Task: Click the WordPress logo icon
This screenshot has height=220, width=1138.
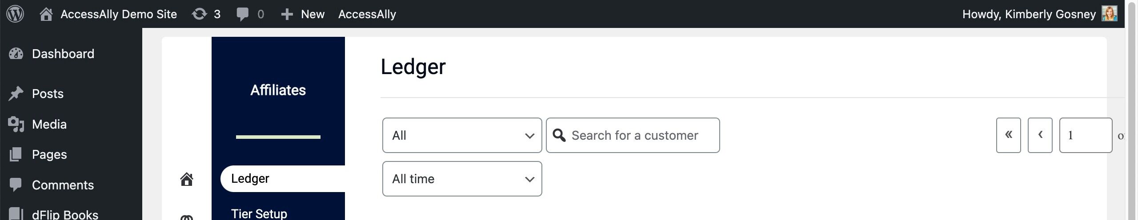Action: pyautogui.click(x=15, y=14)
